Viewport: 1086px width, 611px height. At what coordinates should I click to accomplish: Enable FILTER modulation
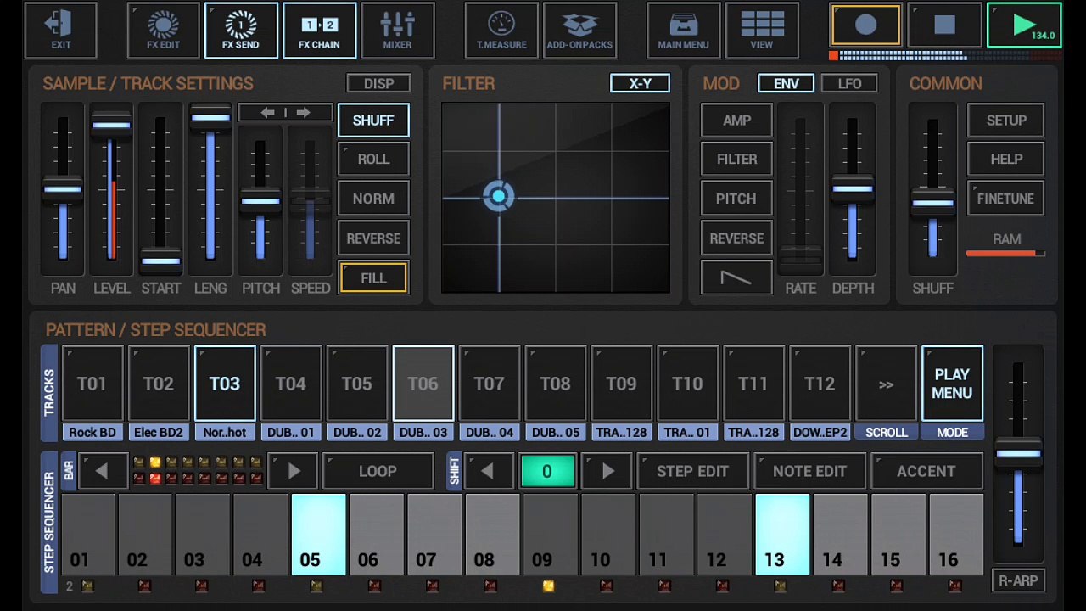pyautogui.click(x=736, y=160)
